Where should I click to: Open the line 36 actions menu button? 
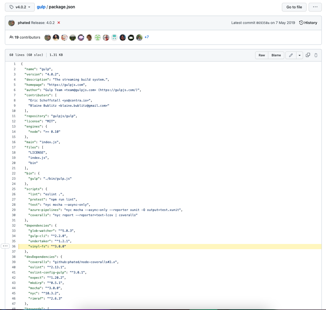[5, 246]
